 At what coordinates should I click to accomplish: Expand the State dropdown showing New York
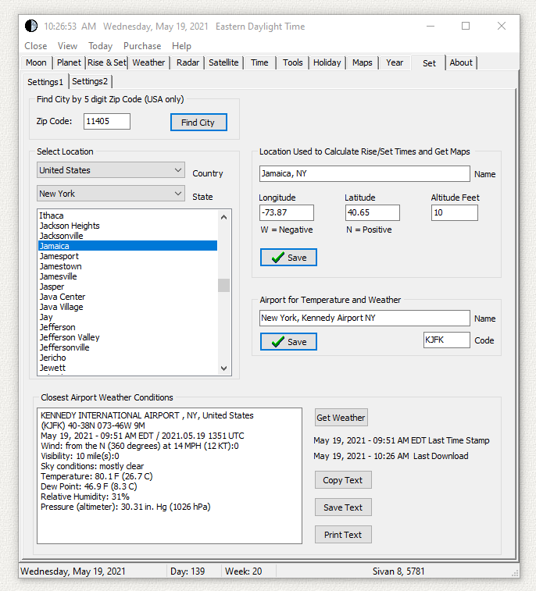pyautogui.click(x=111, y=194)
